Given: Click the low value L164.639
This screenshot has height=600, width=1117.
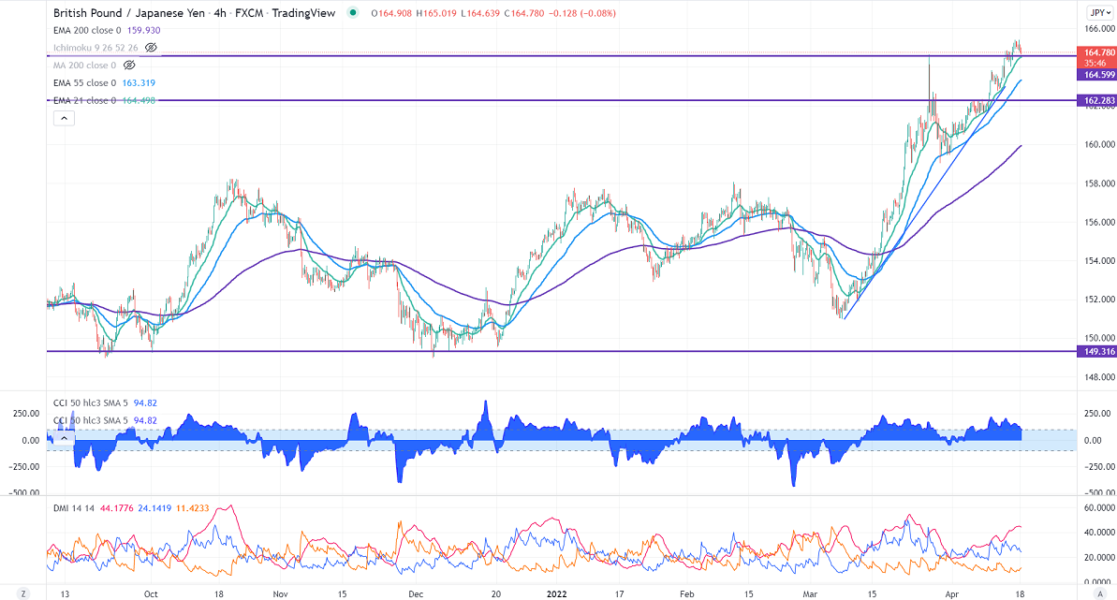Looking at the screenshot, I should point(480,13).
